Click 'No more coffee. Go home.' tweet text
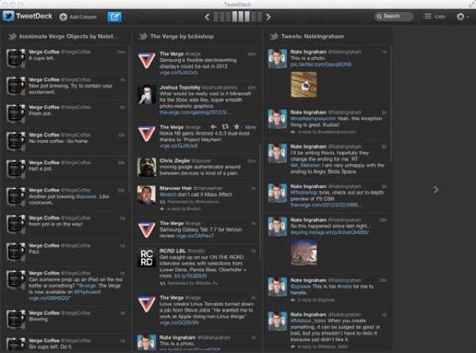The image size is (476, 353). [58, 141]
